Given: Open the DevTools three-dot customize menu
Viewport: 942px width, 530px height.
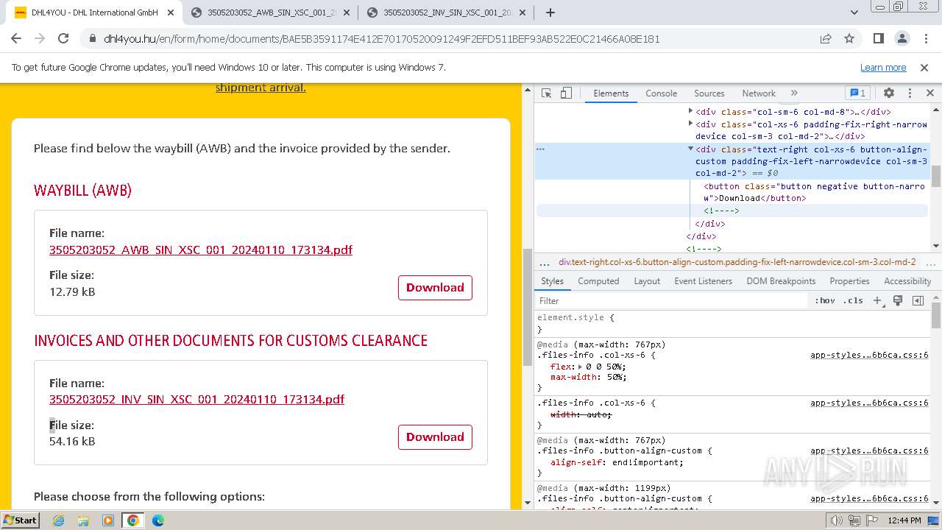Looking at the screenshot, I should click(910, 93).
